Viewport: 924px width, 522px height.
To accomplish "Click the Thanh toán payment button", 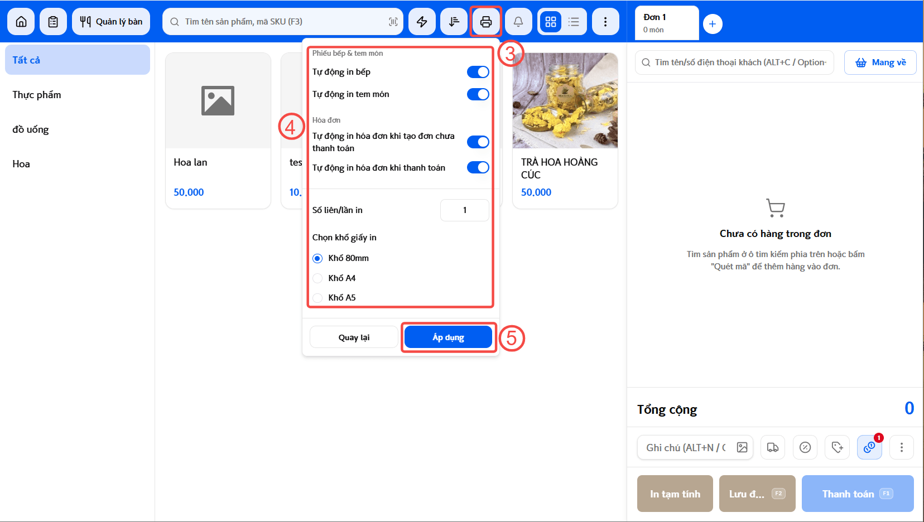I will pyautogui.click(x=858, y=494).
